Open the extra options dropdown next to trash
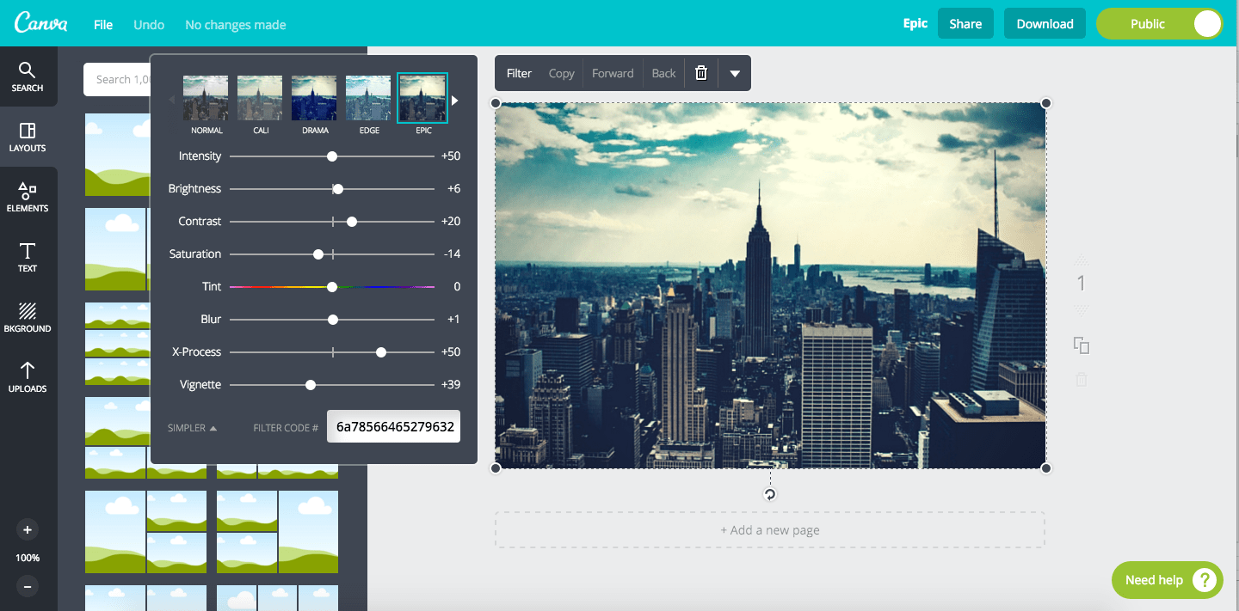1239x611 pixels. [735, 73]
